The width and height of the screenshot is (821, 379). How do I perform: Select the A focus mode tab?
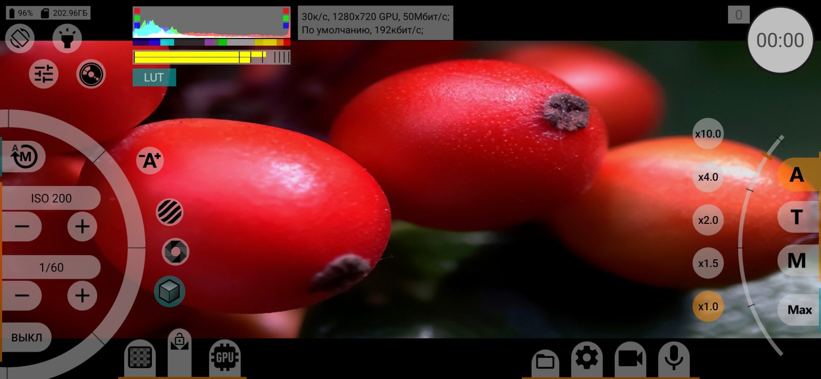coord(798,175)
